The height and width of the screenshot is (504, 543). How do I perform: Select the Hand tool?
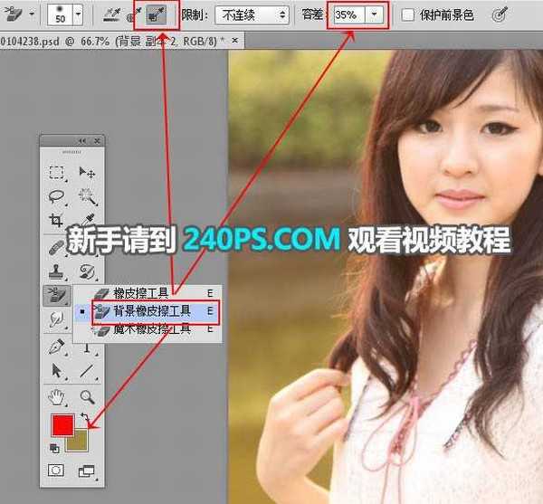[56, 396]
